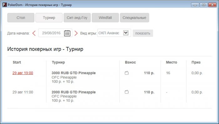219x124 pixels.
Task: Click the показать button
Action: tap(143, 33)
